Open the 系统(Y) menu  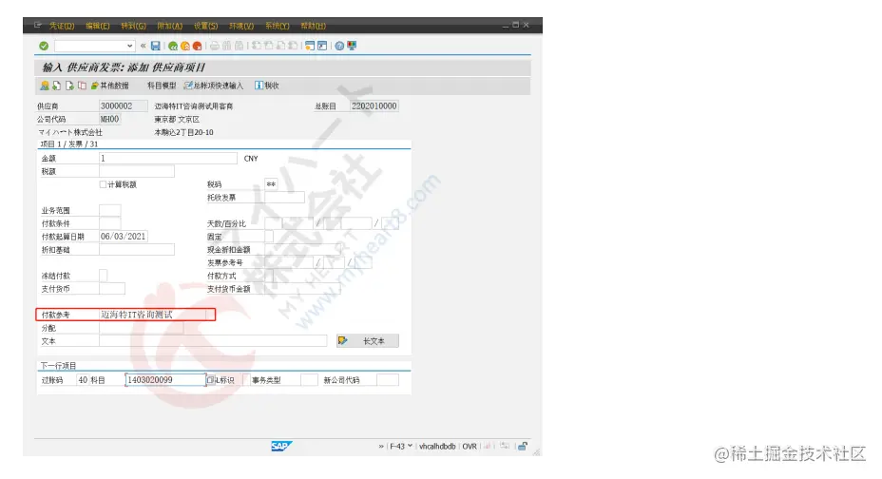tap(277, 26)
